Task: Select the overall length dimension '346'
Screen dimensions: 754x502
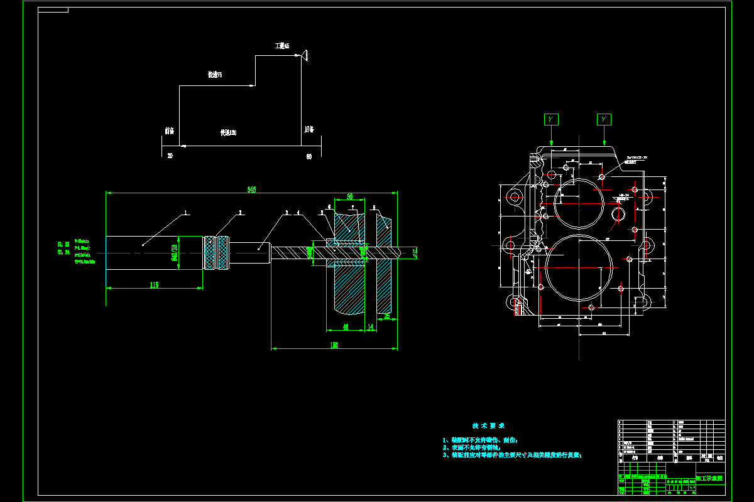Action: tap(252, 189)
